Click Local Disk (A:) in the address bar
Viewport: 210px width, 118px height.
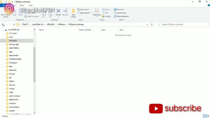pos(37,25)
